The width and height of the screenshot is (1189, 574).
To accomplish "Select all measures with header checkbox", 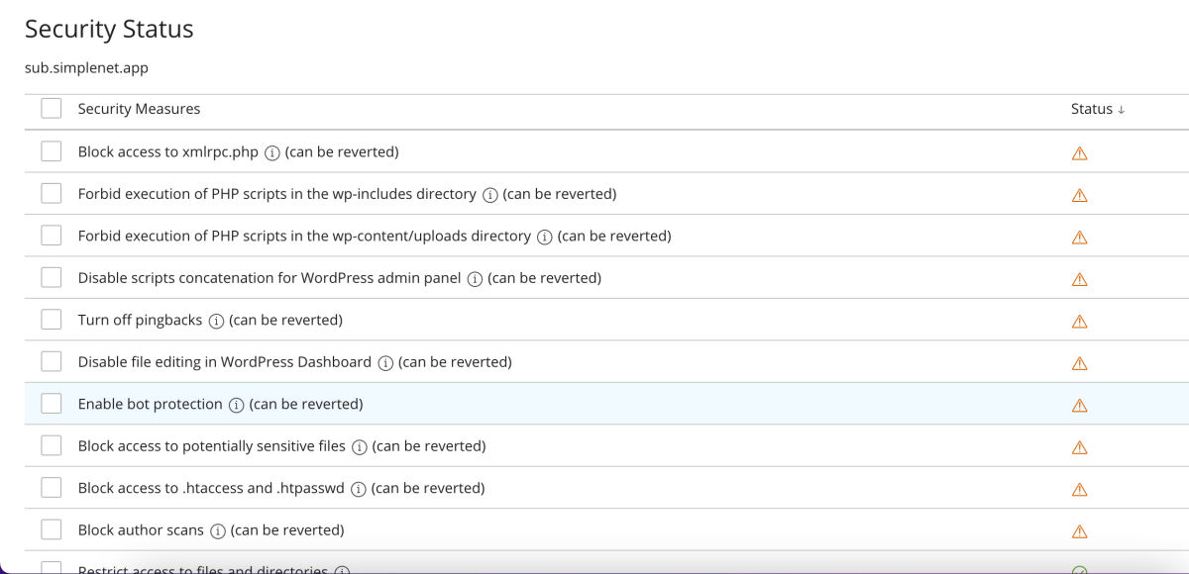I will 52,109.
